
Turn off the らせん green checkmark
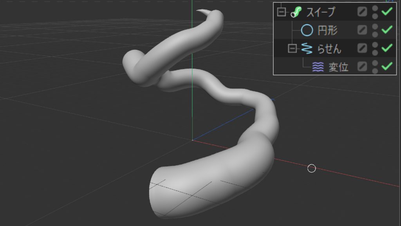pos(387,48)
